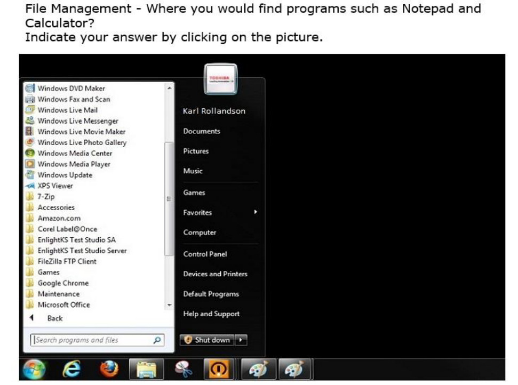This screenshot has height=385, width=518.
Task: Open the Shut down options arrow
Action: click(241, 340)
